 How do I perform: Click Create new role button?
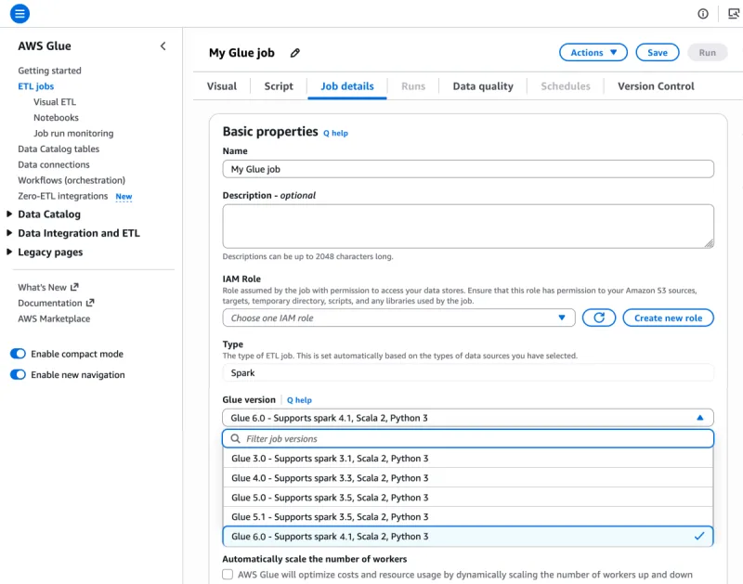[668, 318]
